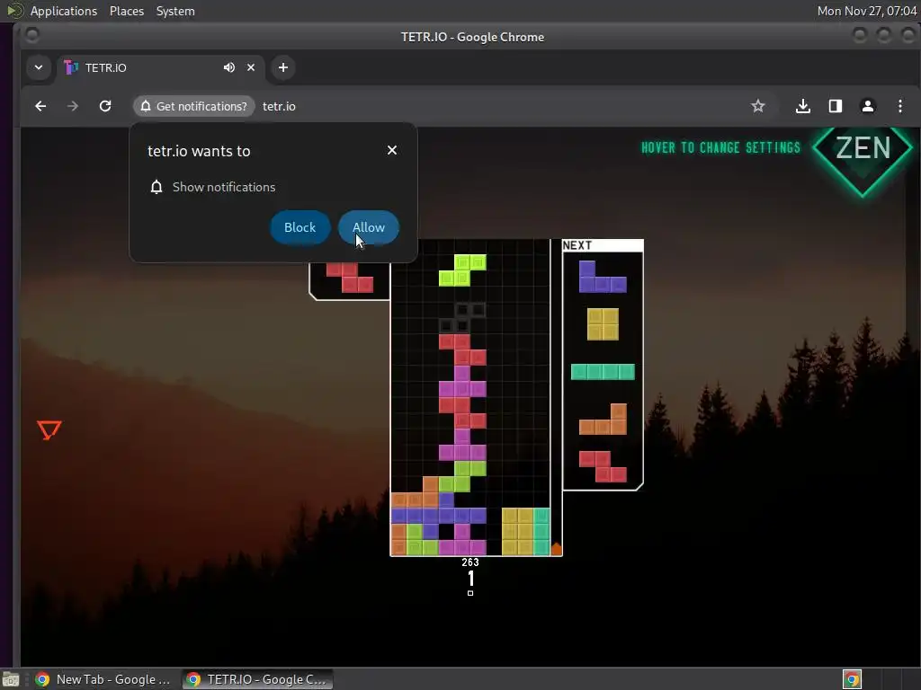
Task: Click the red Z piece in NEXT
Action: pos(603,466)
